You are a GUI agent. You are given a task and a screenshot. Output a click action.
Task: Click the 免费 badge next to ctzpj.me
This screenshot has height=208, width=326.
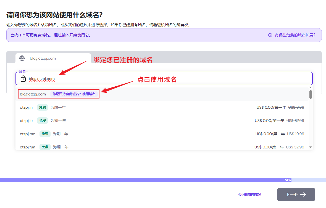click(x=45, y=134)
